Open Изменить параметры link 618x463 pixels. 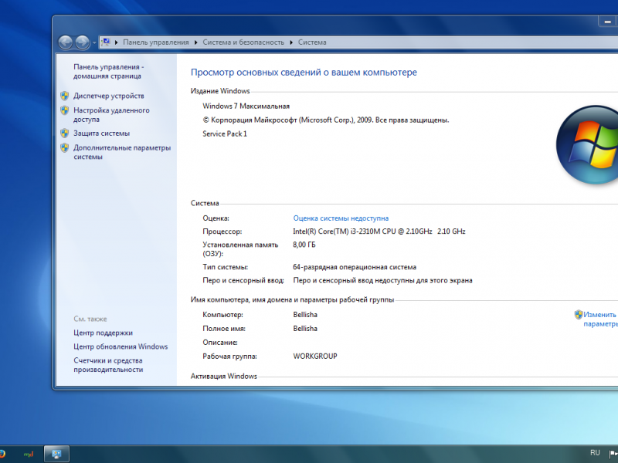click(601, 319)
